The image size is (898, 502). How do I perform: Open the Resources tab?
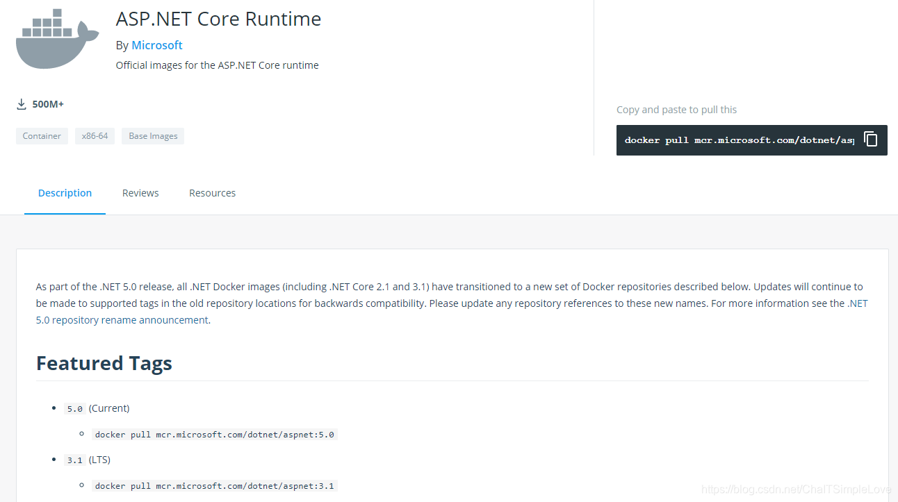coord(212,193)
